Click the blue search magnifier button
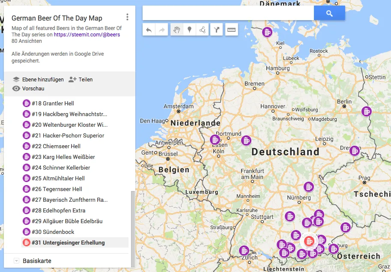The width and height of the screenshot is (391, 272). [329, 13]
